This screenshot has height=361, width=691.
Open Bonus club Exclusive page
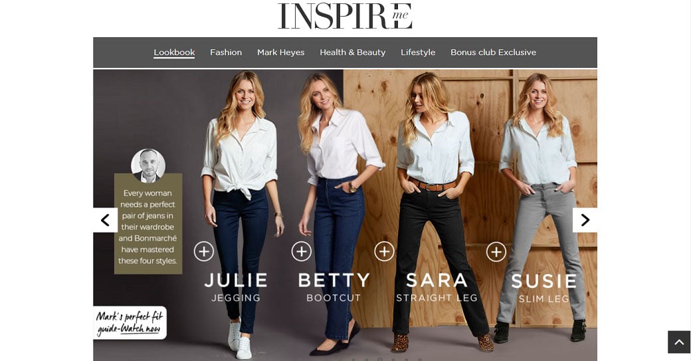coord(493,53)
